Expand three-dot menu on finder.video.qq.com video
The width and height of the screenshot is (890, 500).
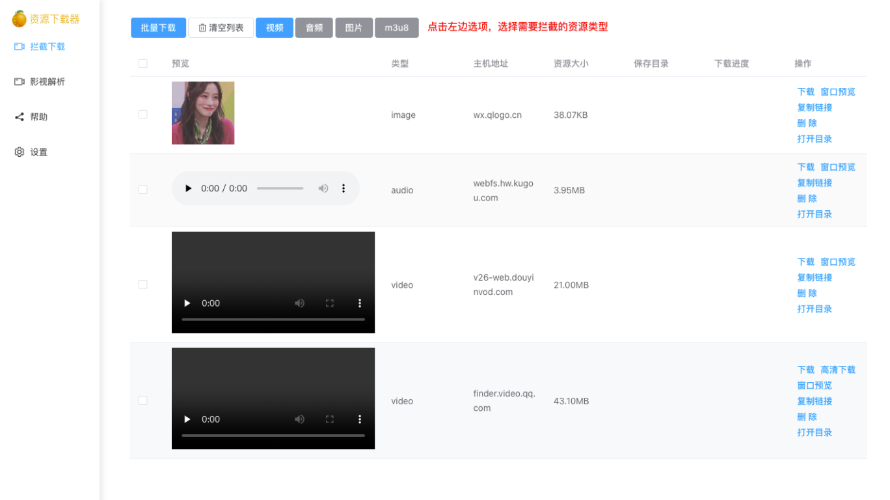360,419
